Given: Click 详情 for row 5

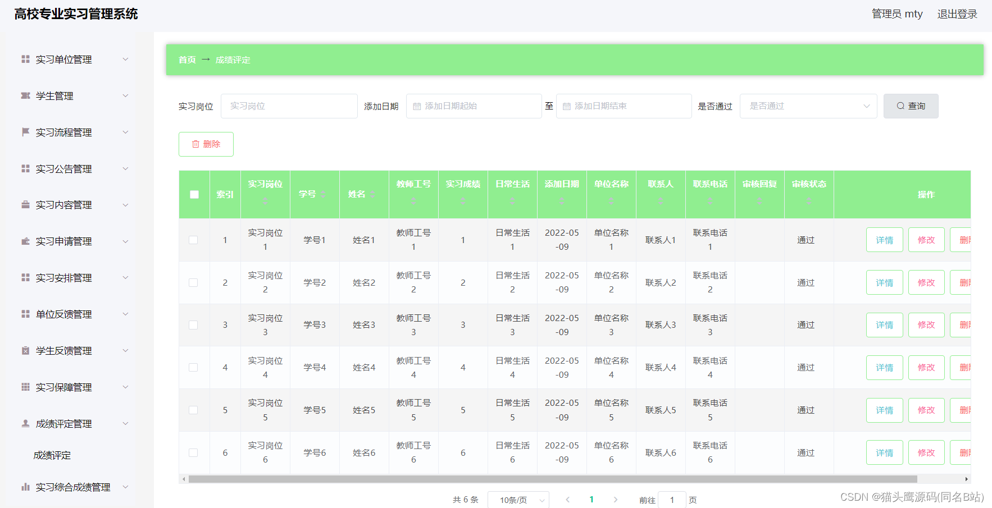Looking at the screenshot, I should [884, 410].
